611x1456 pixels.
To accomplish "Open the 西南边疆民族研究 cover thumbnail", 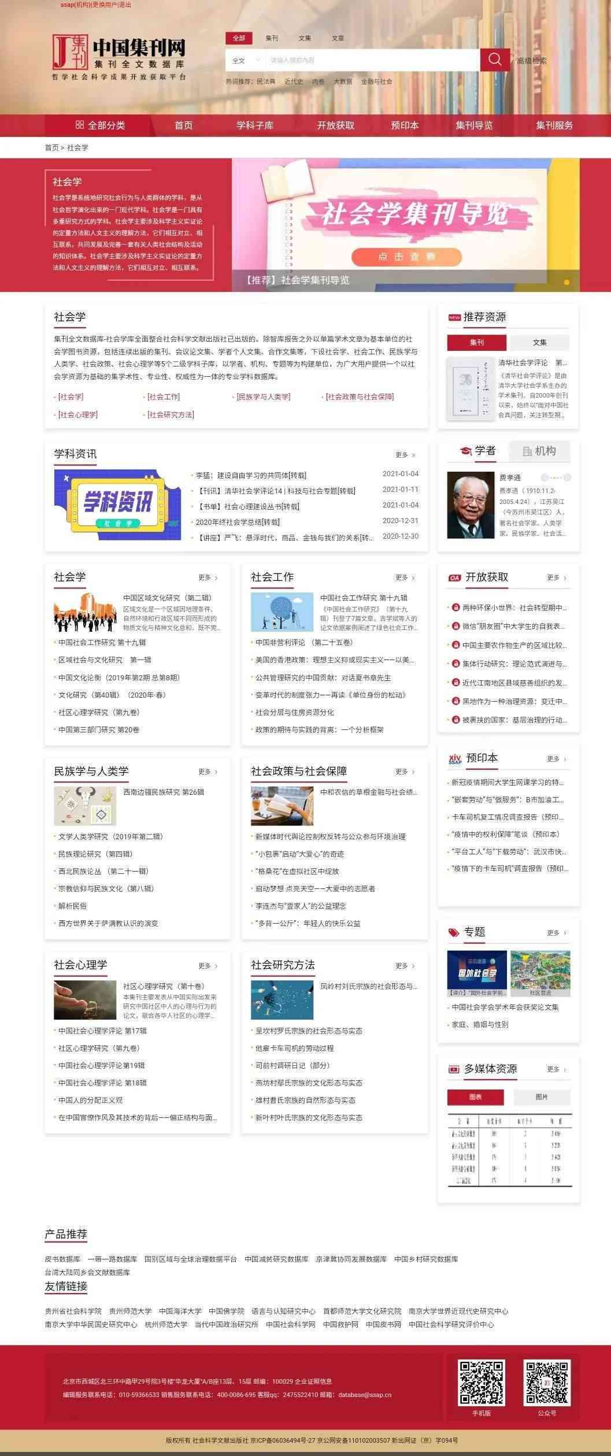I will (85, 806).
